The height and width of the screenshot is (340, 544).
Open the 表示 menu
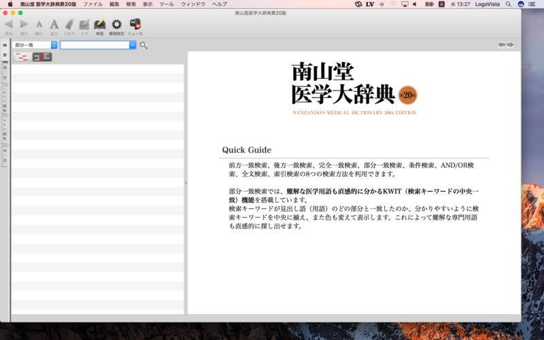pos(148,4)
